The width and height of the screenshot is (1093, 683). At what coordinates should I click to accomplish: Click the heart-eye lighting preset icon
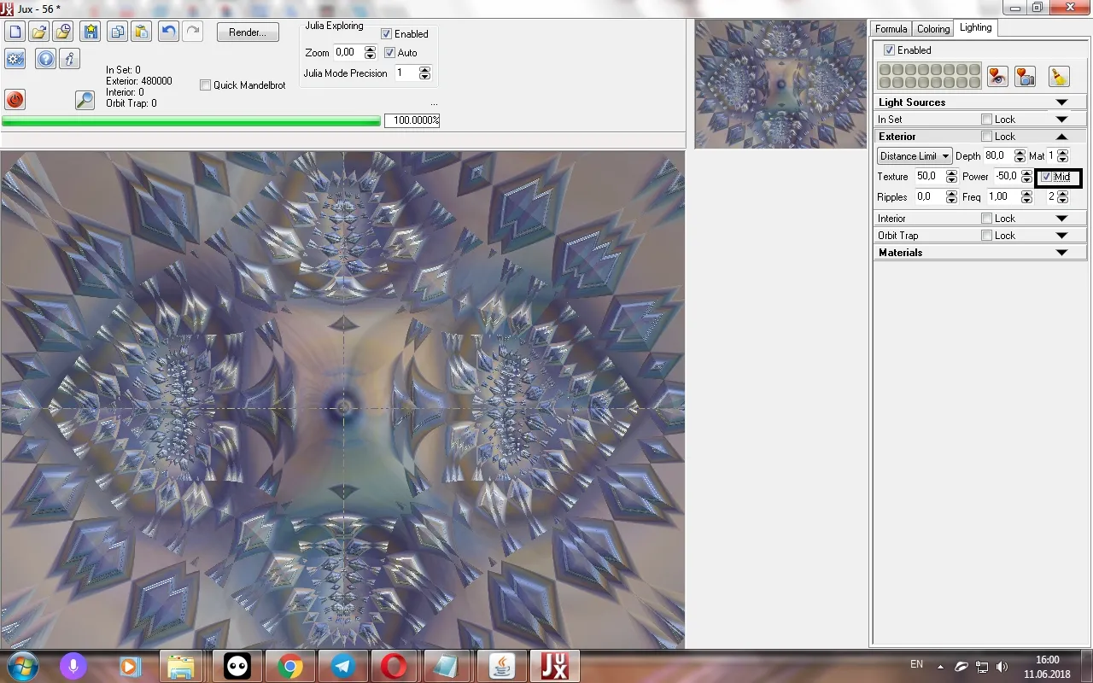tap(997, 76)
